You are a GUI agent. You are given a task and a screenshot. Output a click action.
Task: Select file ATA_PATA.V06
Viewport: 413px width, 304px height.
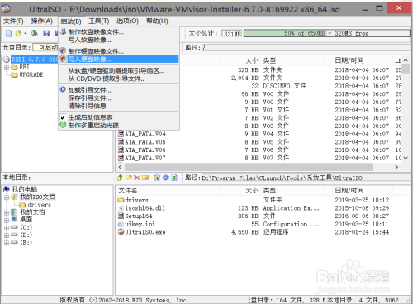145,150
